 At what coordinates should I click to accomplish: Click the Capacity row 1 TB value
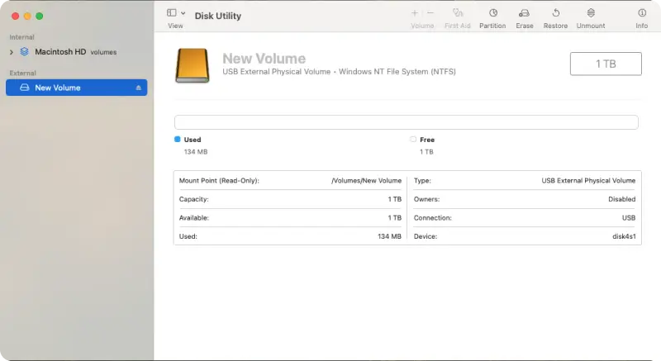click(395, 199)
